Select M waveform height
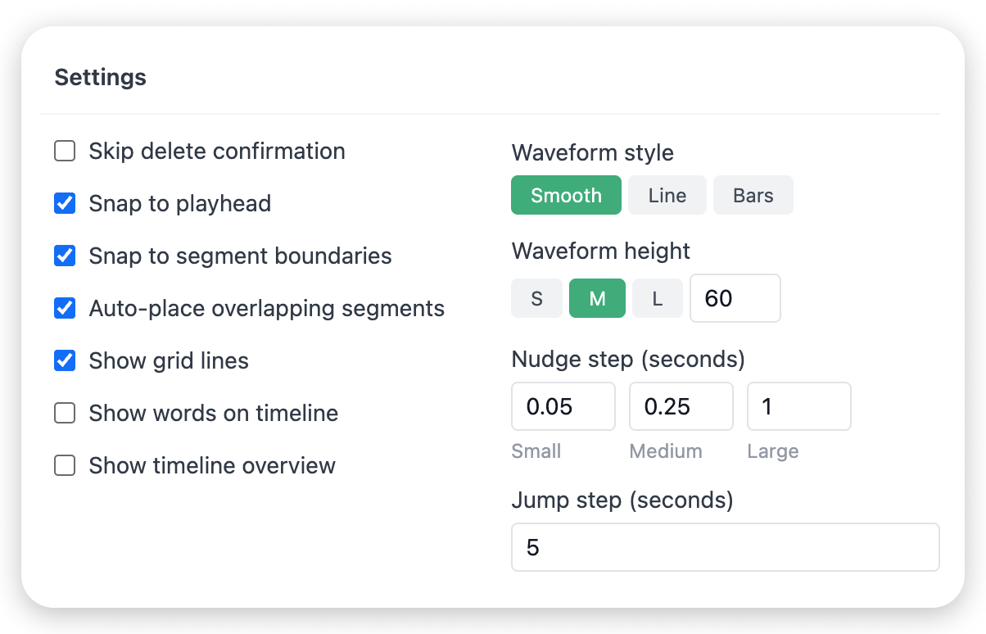This screenshot has height=634, width=986. point(597,298)
